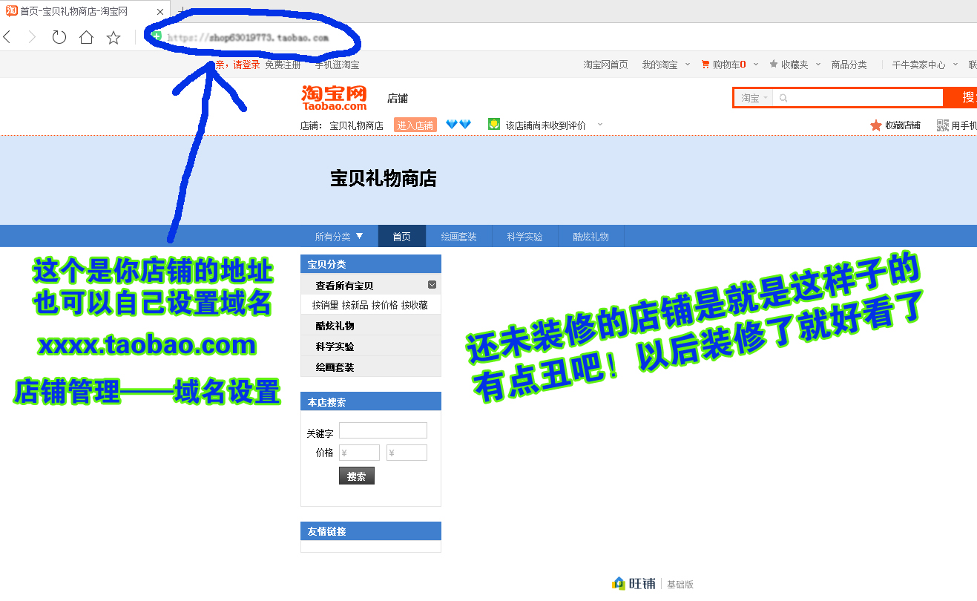Click the 用手机 QR phone icon

(x=944, y=125)
